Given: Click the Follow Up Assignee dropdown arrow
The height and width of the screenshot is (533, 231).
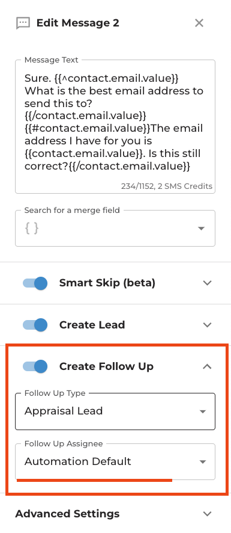Looking at the screenshot, I should click(x=203, y=461).
